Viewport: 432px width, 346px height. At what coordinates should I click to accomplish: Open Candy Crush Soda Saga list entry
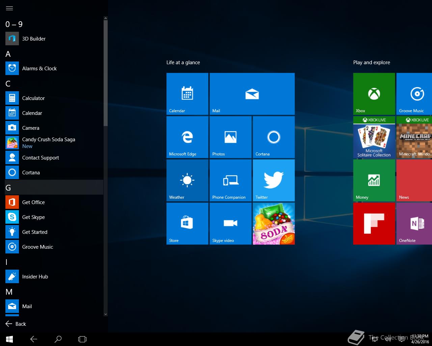coord(54,143)
